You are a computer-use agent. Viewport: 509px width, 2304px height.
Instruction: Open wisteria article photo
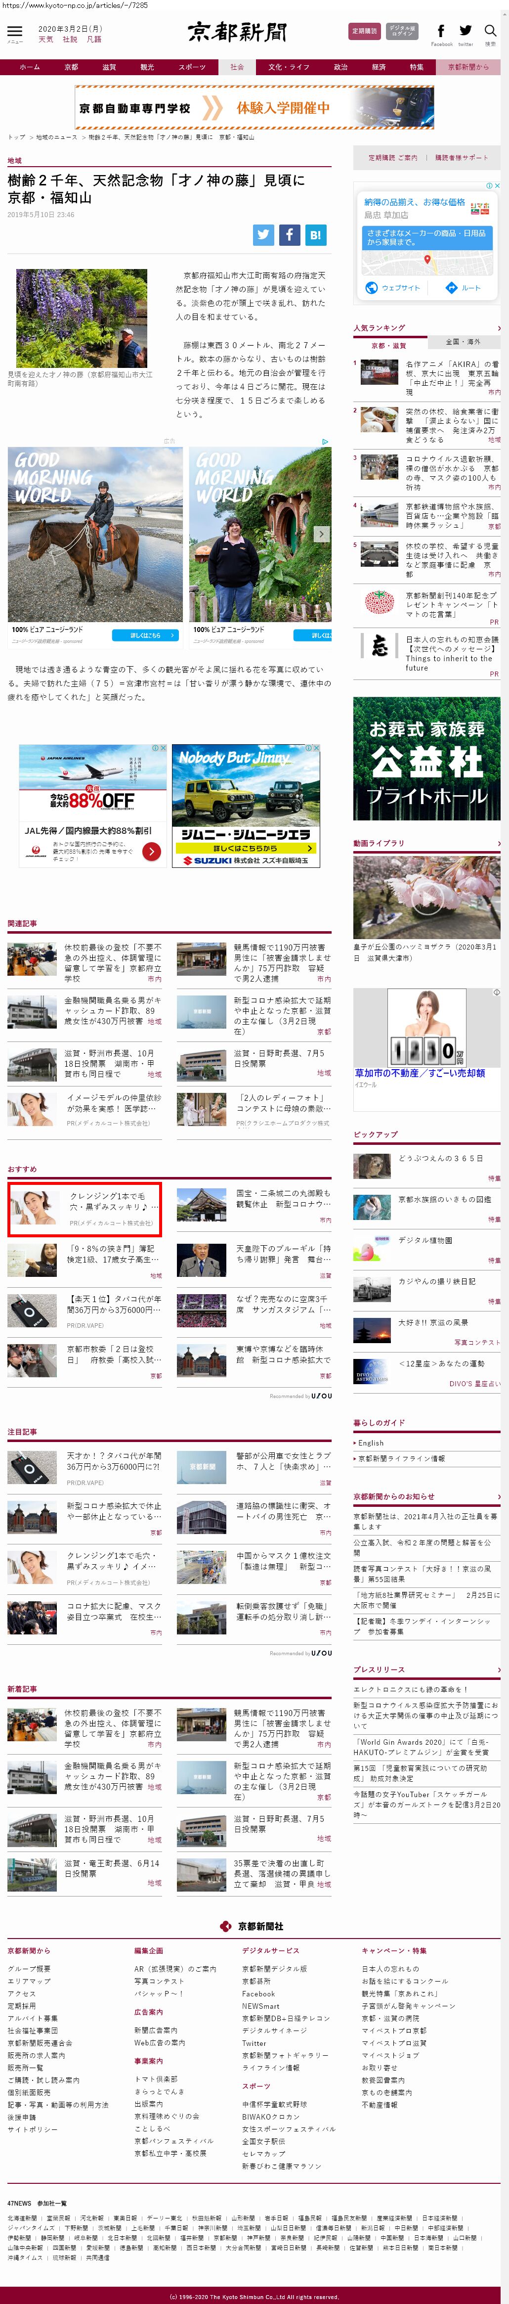click(82, 317)
